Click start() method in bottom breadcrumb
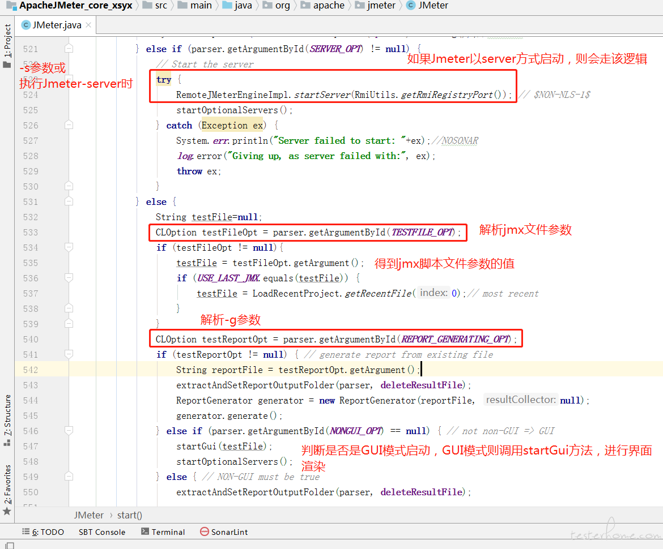This screenshot has width=663, height=549. click(129, 515)
